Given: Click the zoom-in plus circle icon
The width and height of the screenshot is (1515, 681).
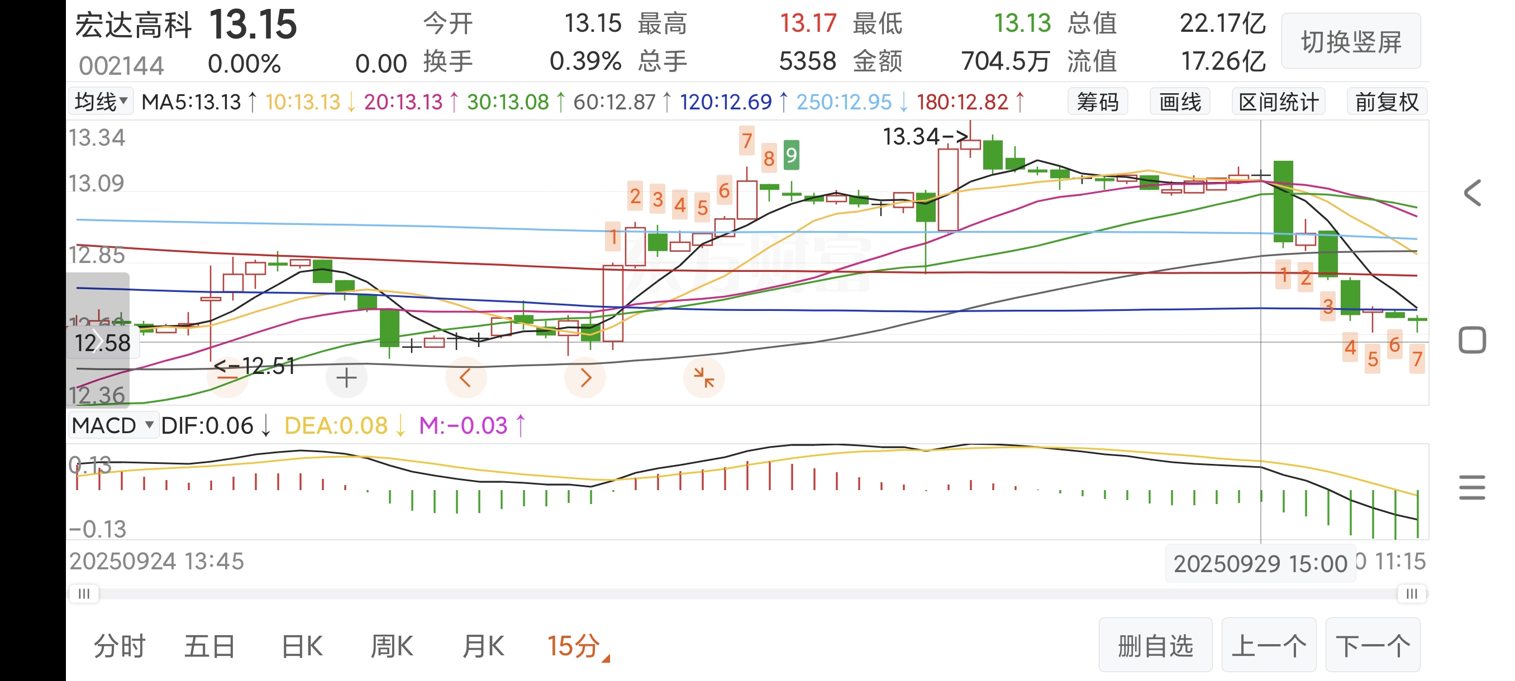Looking at the screenshot, I should pos(346,377).
